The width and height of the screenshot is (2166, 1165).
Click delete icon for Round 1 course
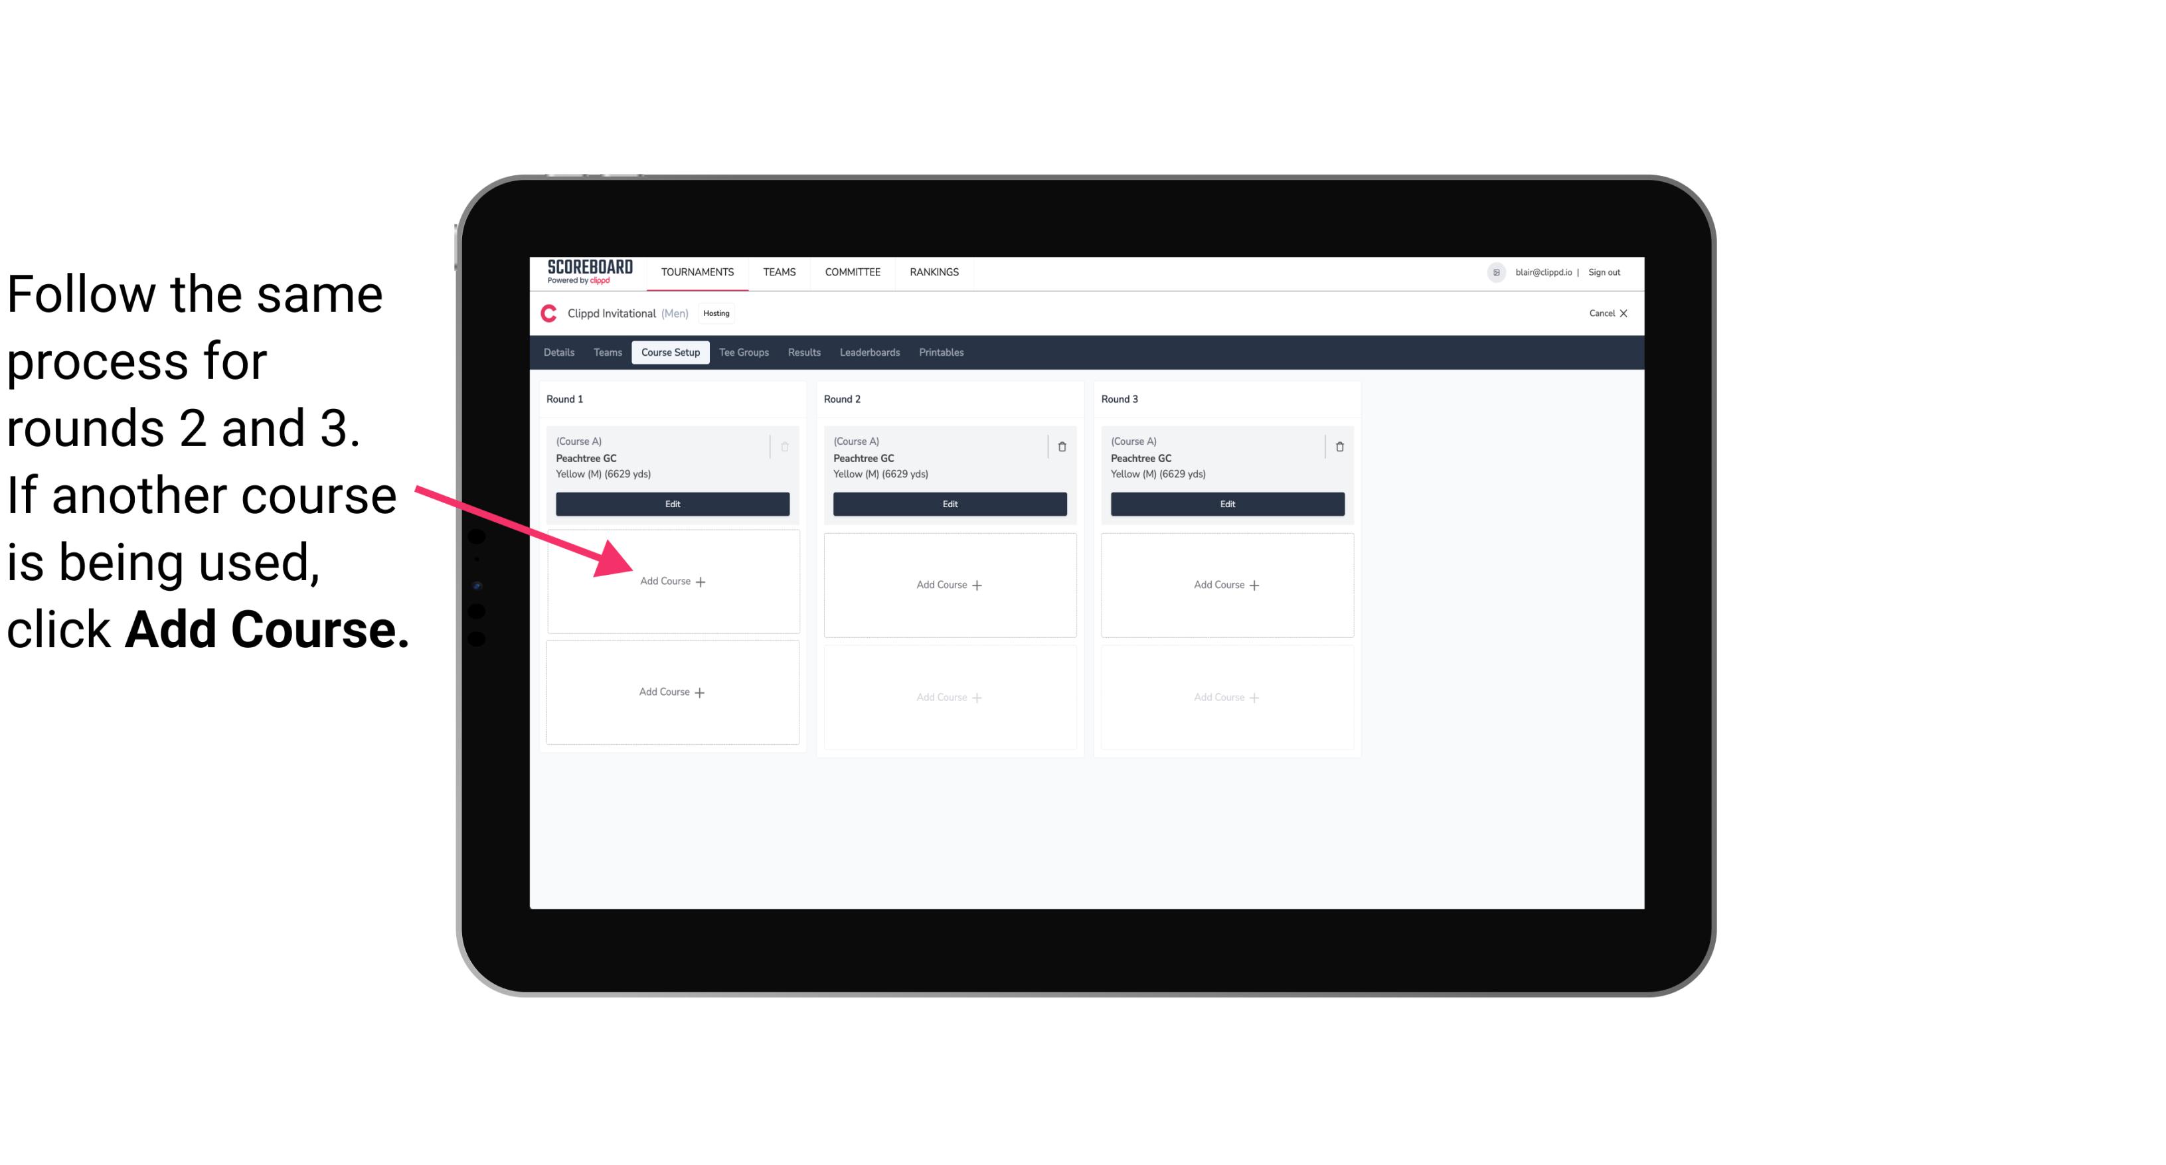click(786, 446)
